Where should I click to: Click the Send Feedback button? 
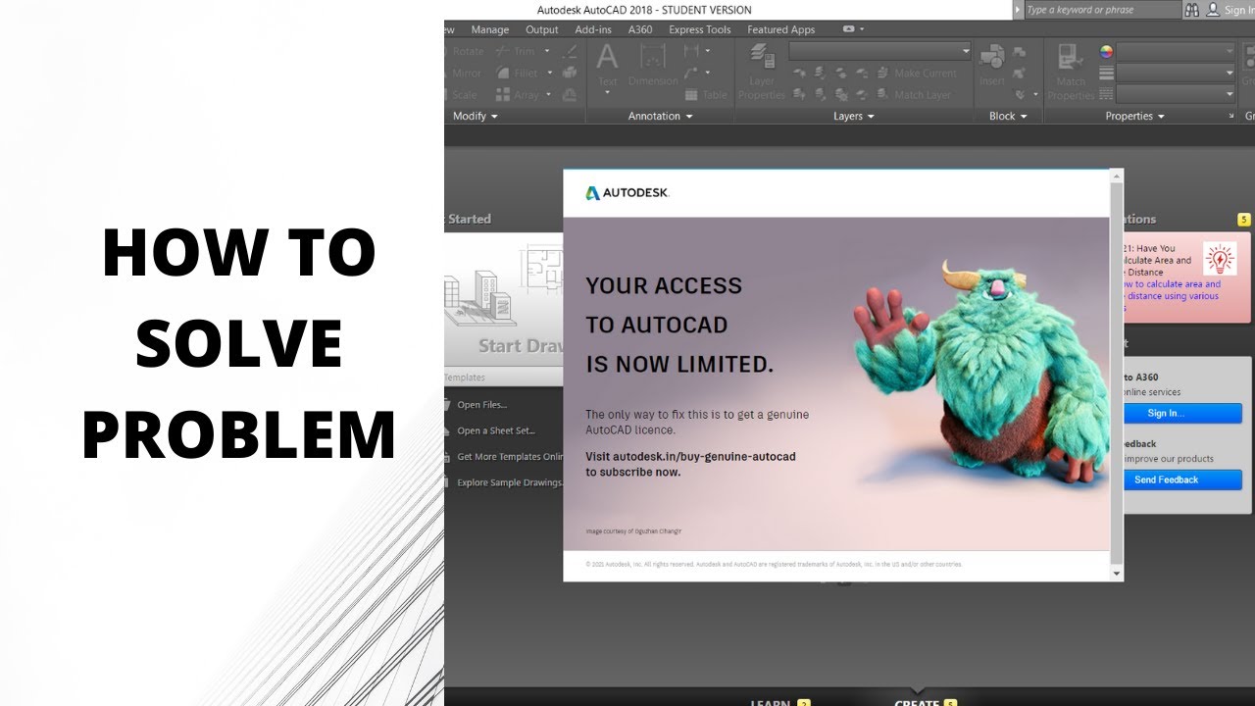(1166, 479)
